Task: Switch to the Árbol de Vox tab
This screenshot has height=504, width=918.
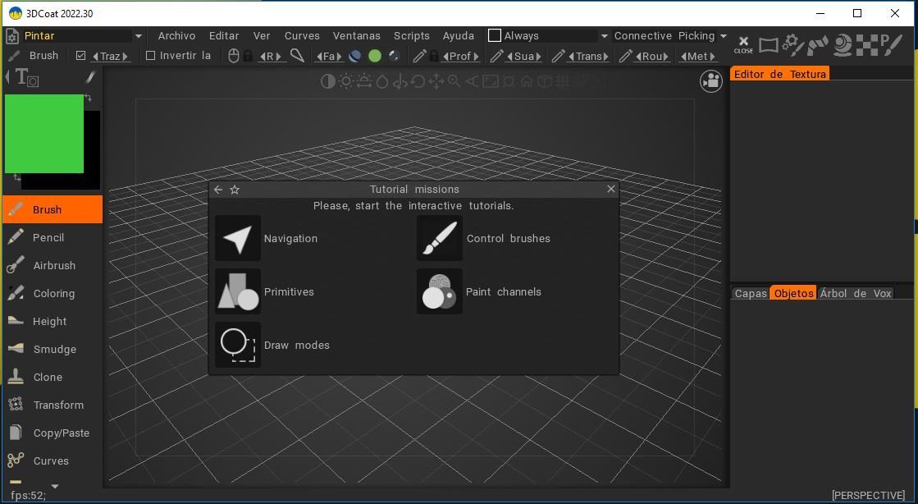Action: pos(856,293)
